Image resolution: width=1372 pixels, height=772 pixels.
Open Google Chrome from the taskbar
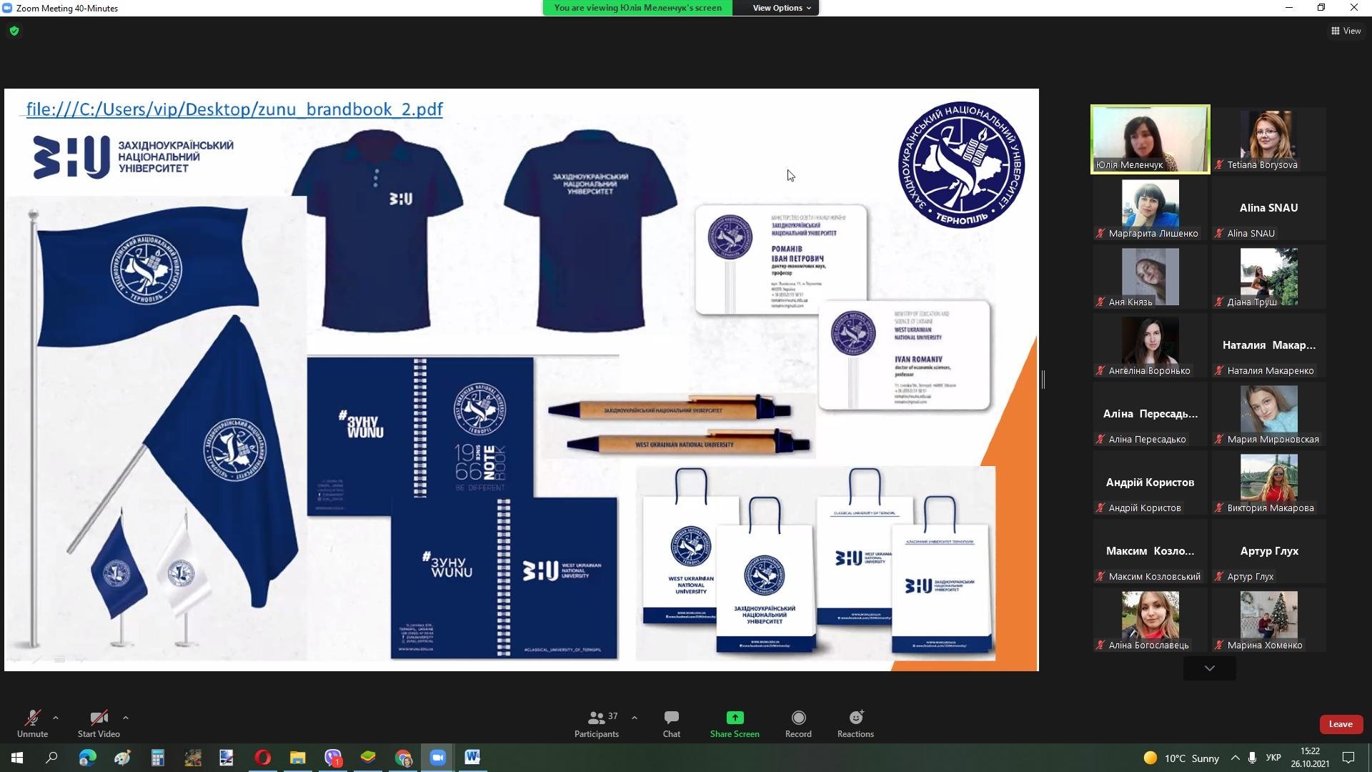[403, 758]
